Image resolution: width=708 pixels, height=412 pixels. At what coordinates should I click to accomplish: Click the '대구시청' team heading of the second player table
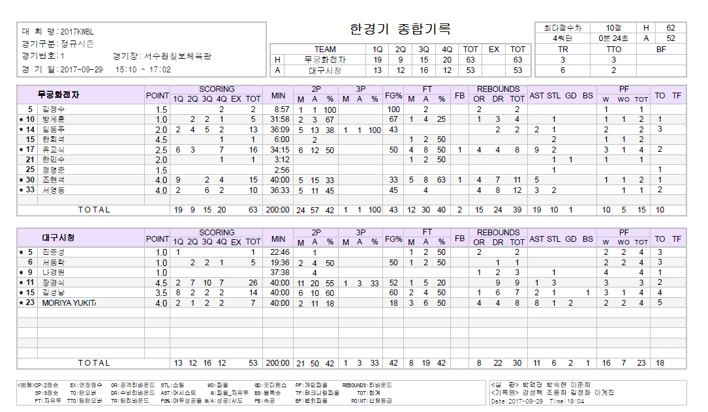[58, 238]
